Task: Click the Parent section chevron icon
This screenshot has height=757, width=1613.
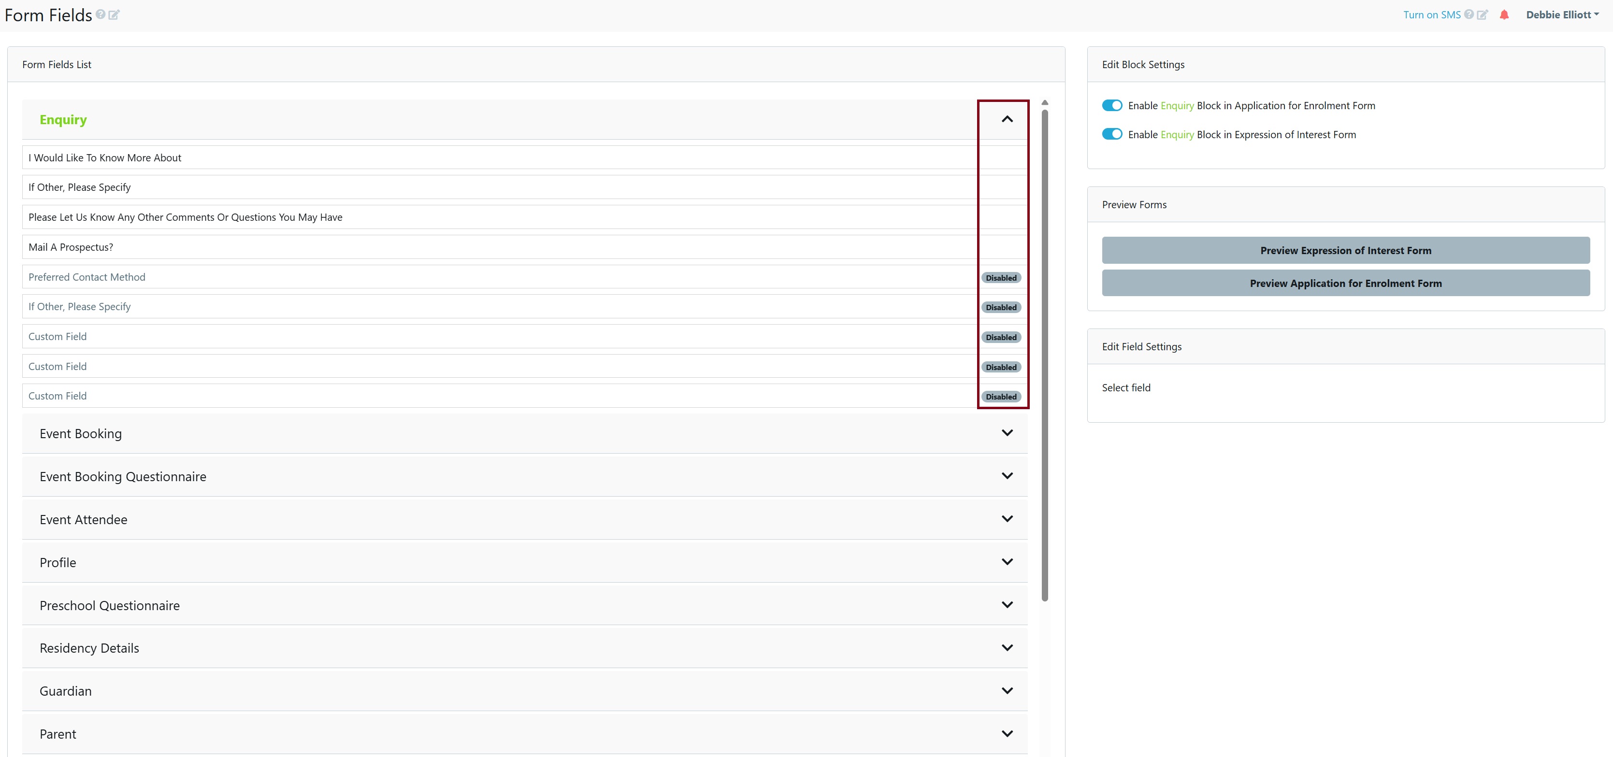Action: pyautogui.click(x=1007, y=733)
